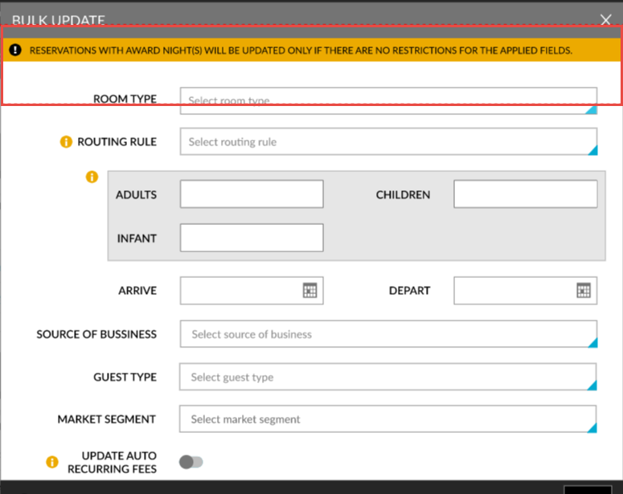Open the Select routing rule dropdown
The image size is (623, 494).
click(388, 141)
